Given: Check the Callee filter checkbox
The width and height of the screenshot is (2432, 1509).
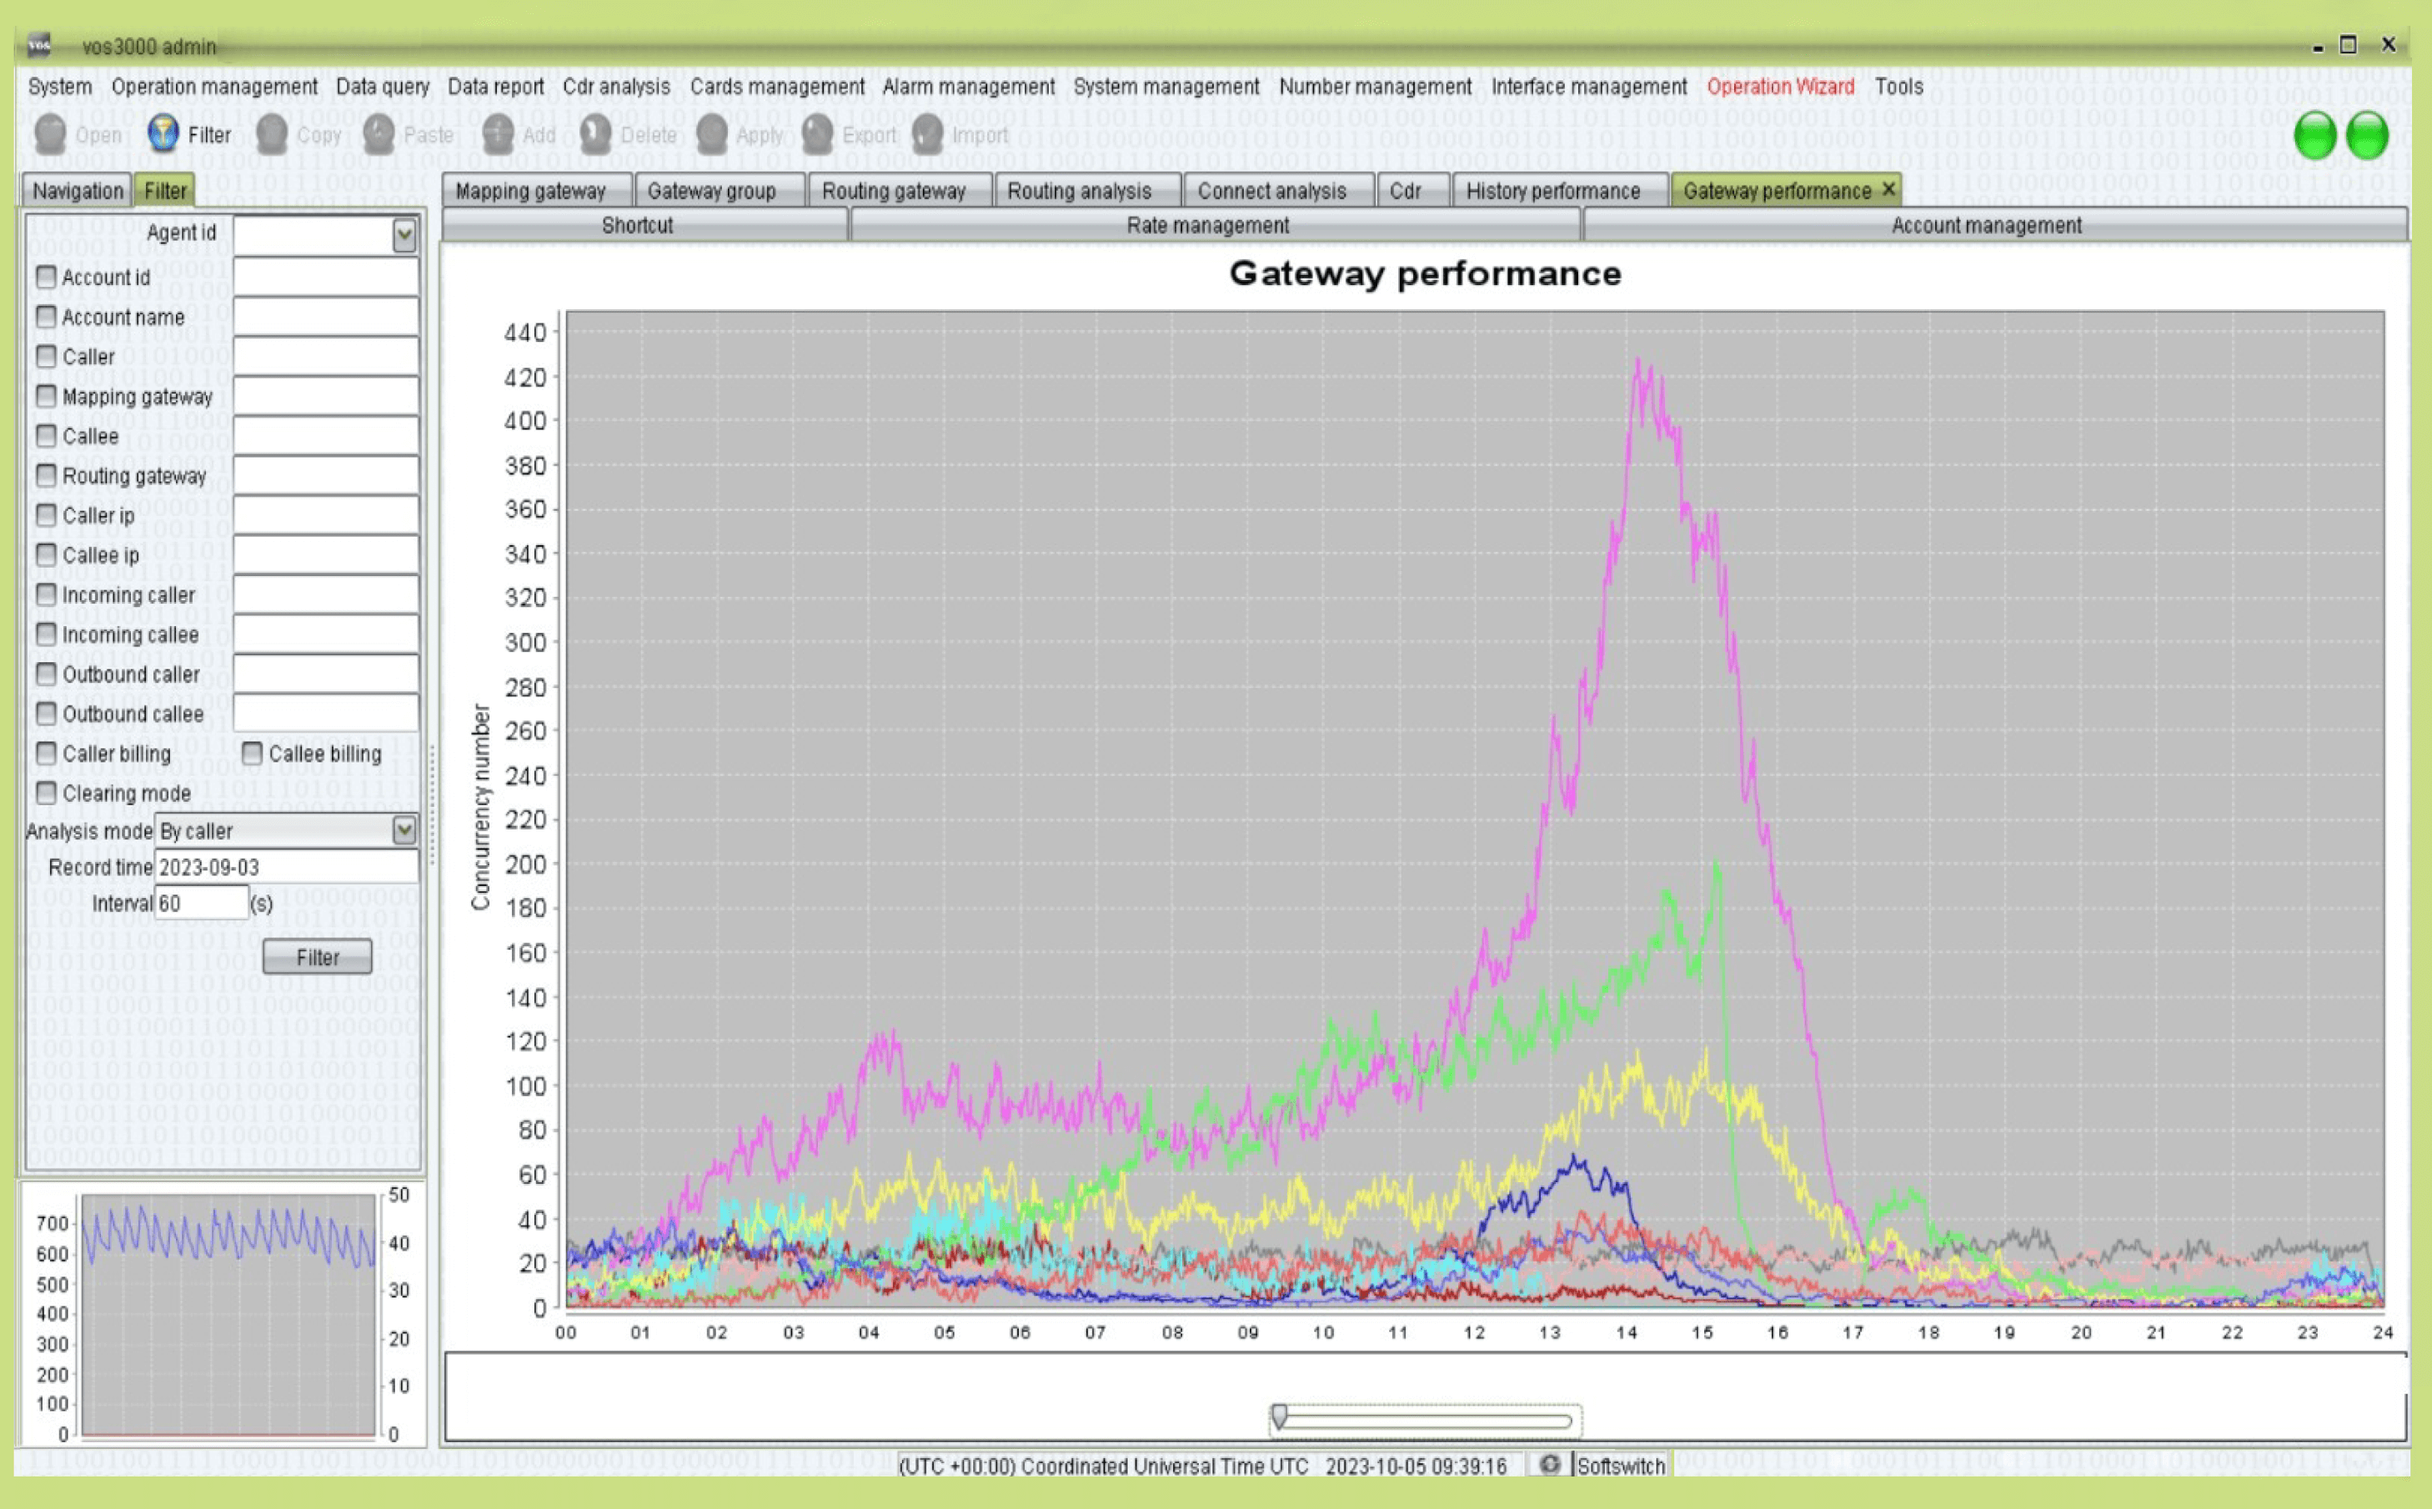Looking at the screenshot, I should tap(46, 436).
